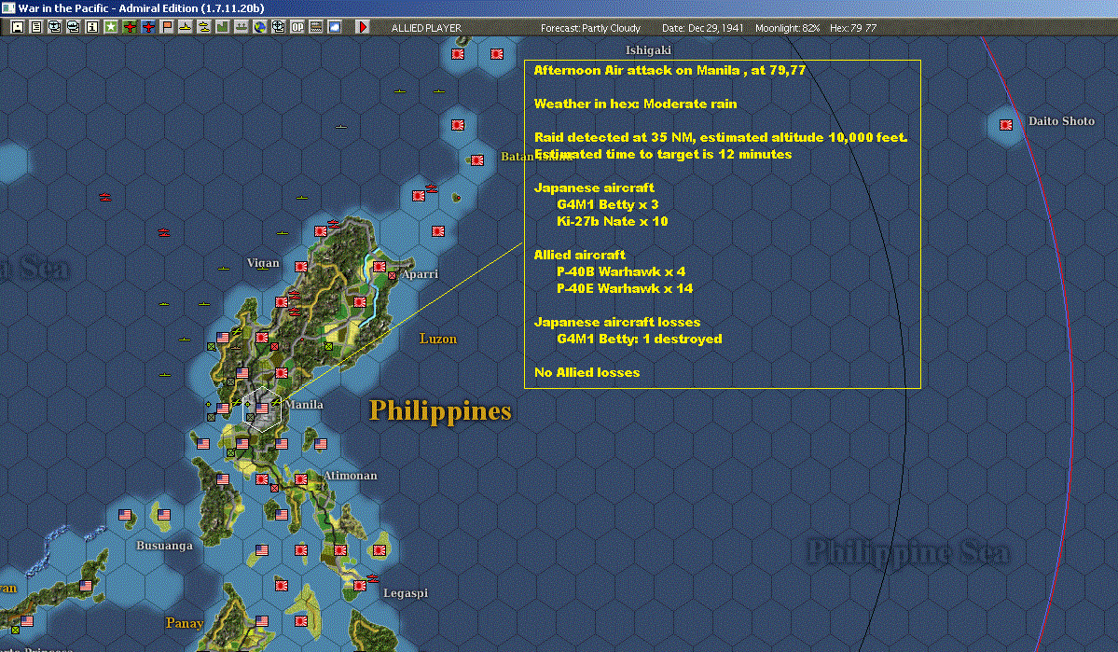
Task: Click the Daito Shoto map label
Action: pos(1061,120)
